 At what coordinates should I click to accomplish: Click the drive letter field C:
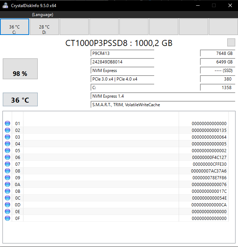[x=123, y=88]
